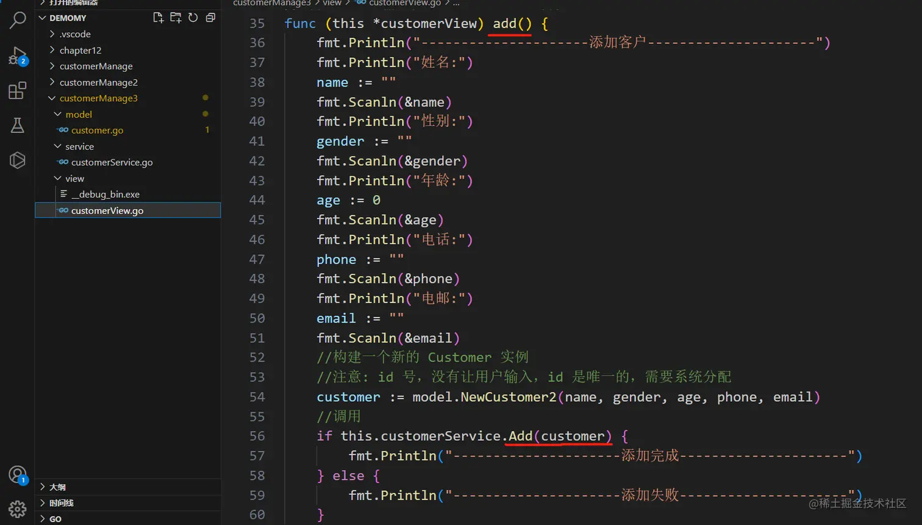922x525 pixels.
Task: Open the Testing flask view
Action: coord(18,126)
